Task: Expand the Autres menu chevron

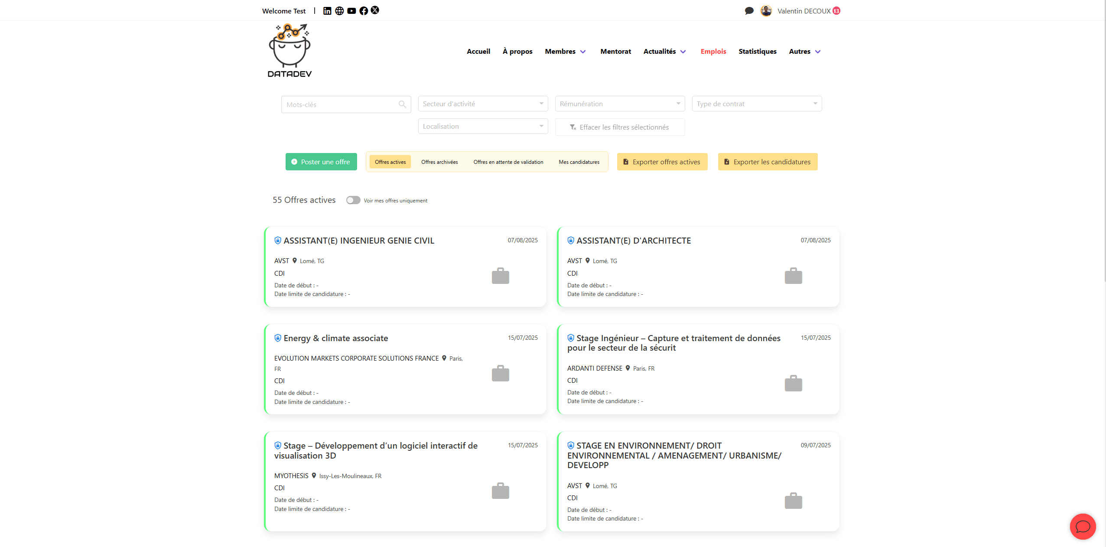Action: click(818, 52)
